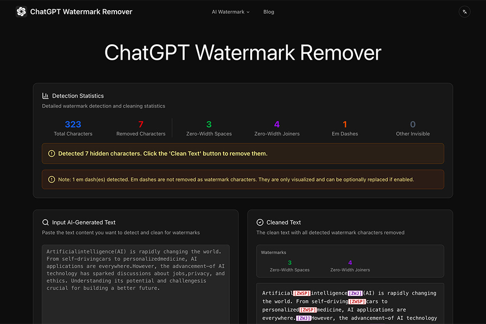Click the Cleaned Text heading

[284, 222]
